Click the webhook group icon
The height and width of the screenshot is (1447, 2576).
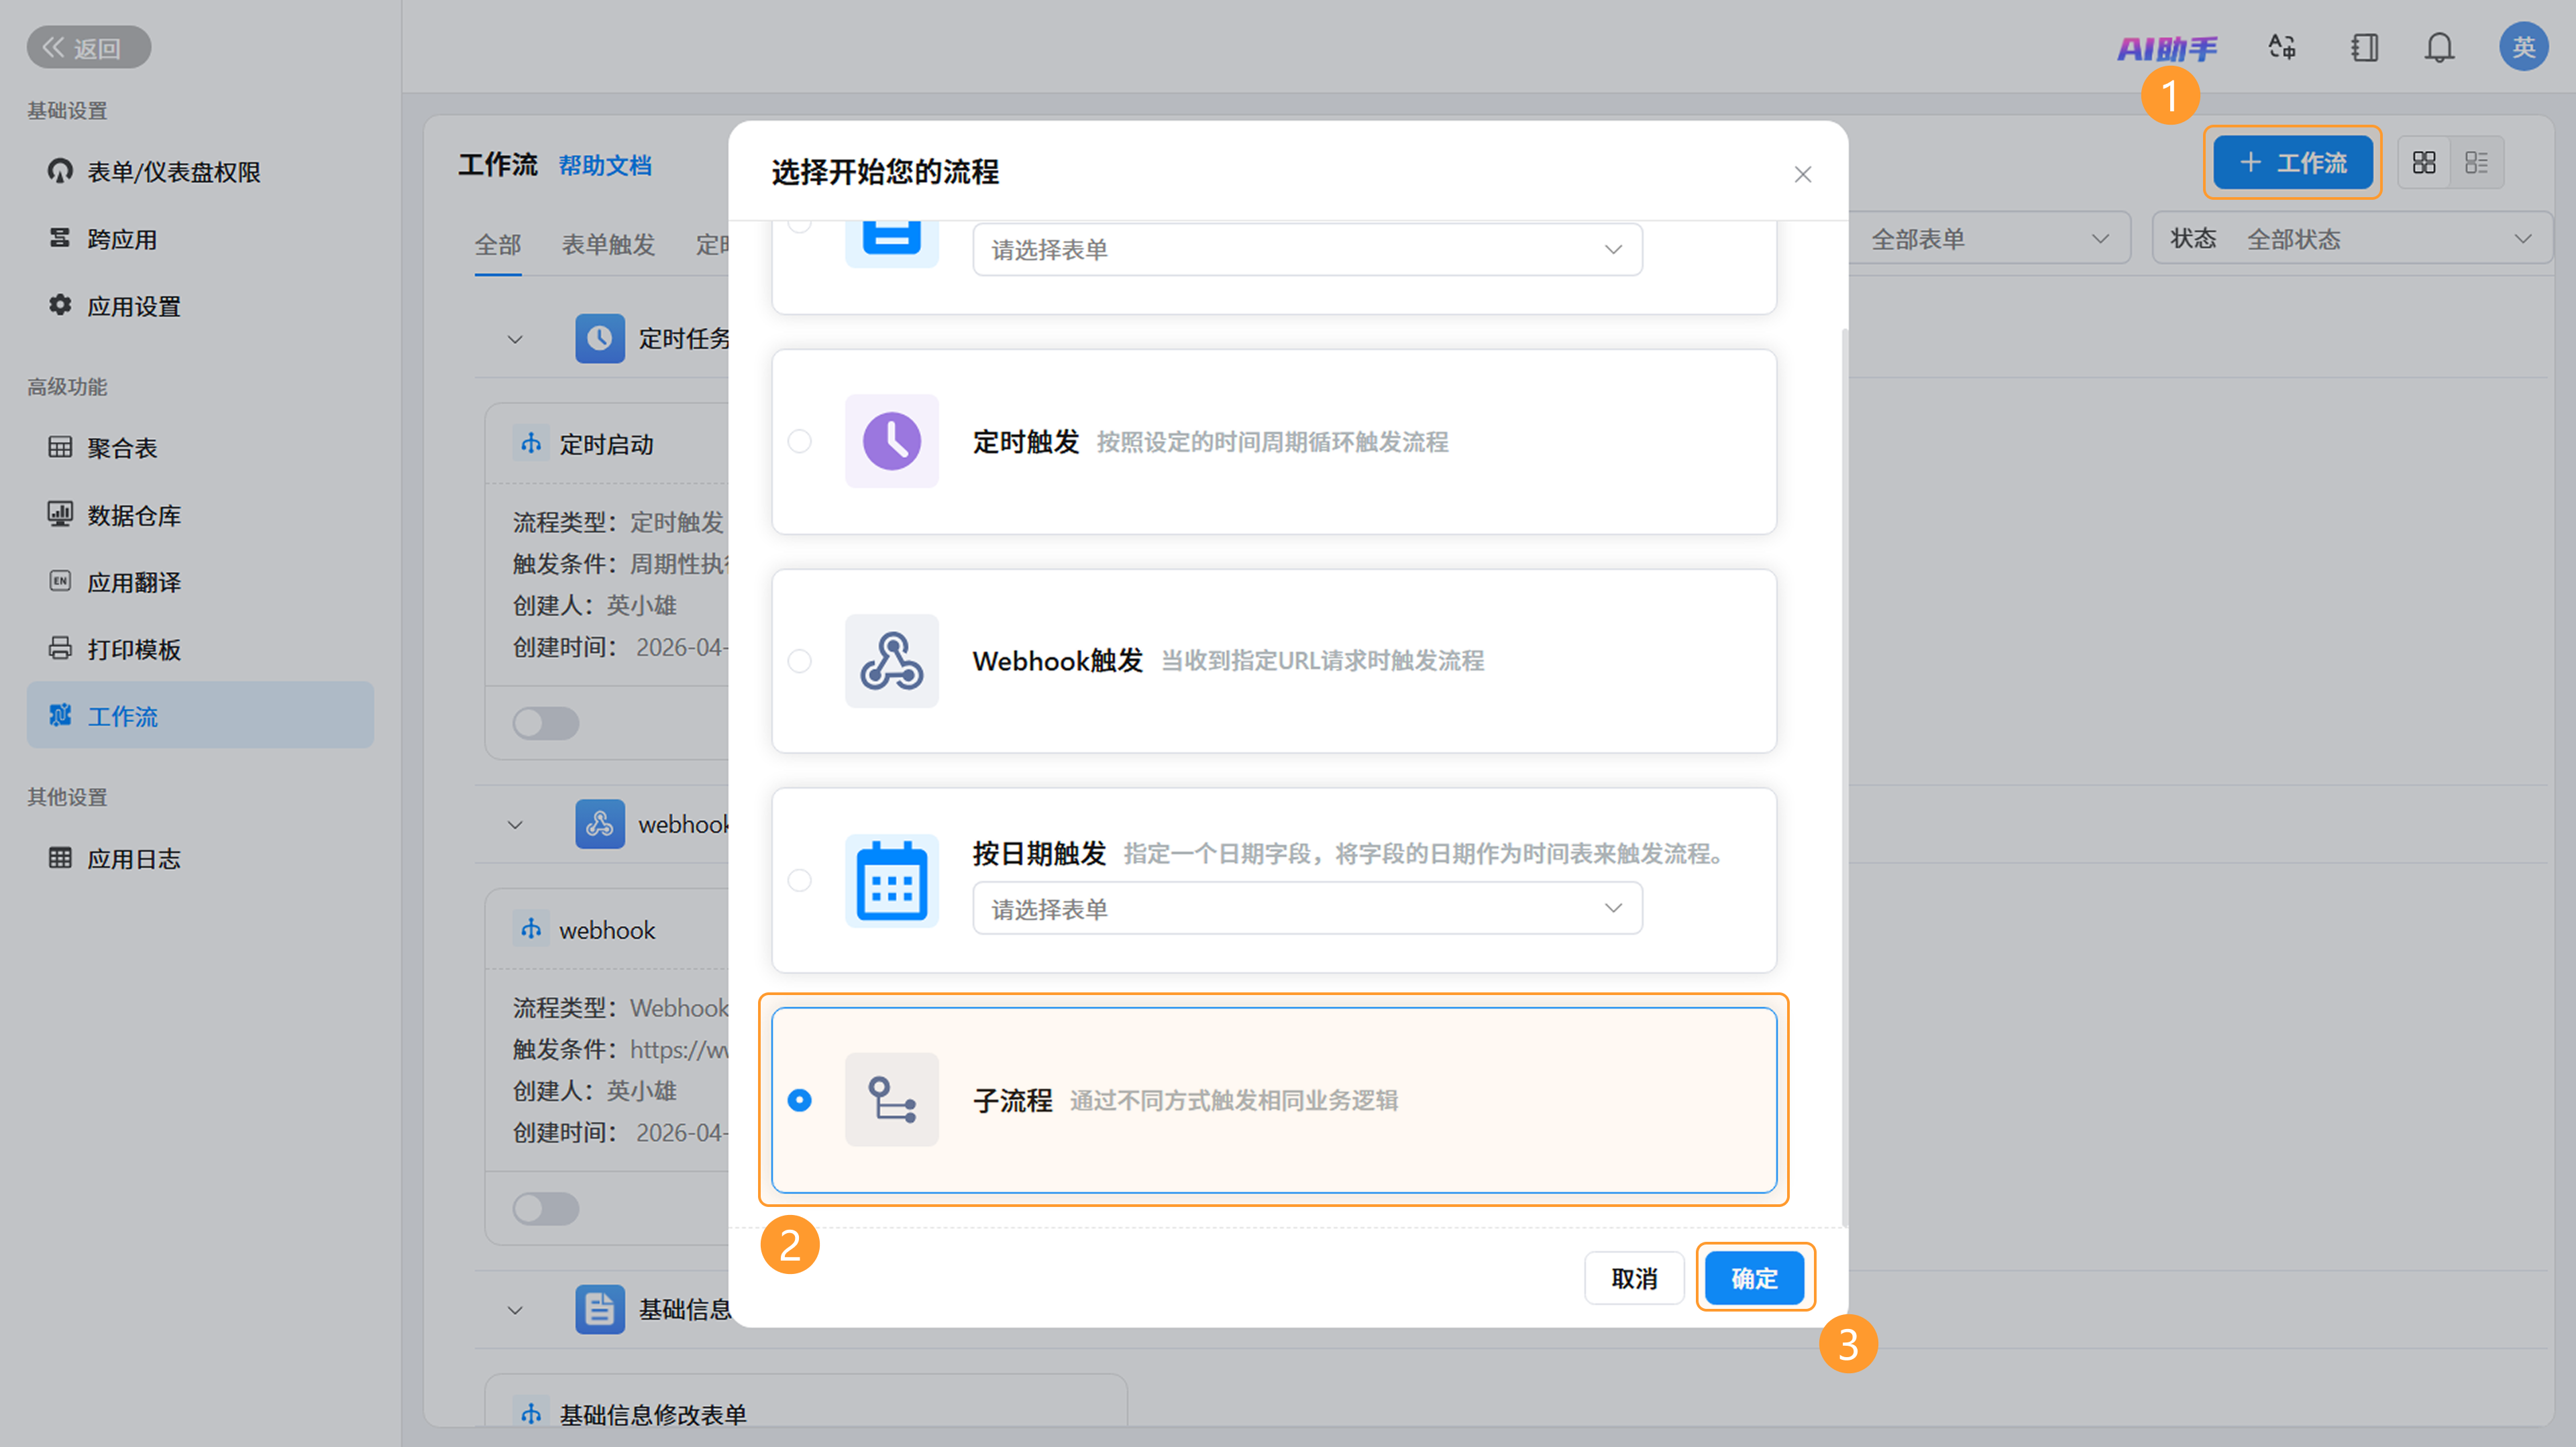(600, 823)
